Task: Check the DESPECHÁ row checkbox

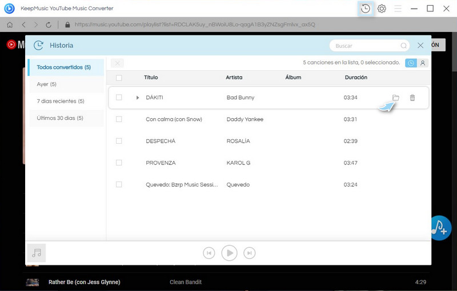Action: pos(119,141)
